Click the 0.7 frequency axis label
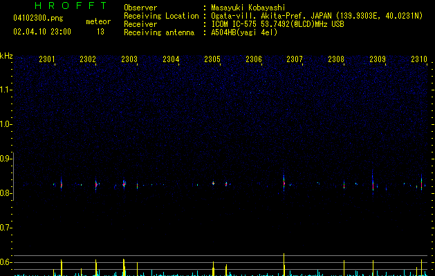Viewport: 435px width, 276px height. pos(6,228)
